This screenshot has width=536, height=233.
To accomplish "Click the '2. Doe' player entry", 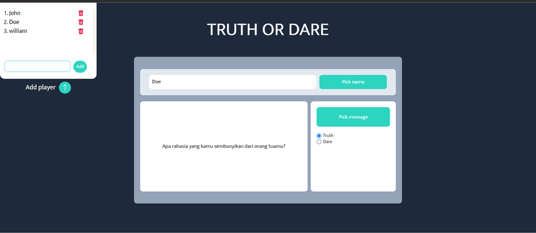I will 12,22.
